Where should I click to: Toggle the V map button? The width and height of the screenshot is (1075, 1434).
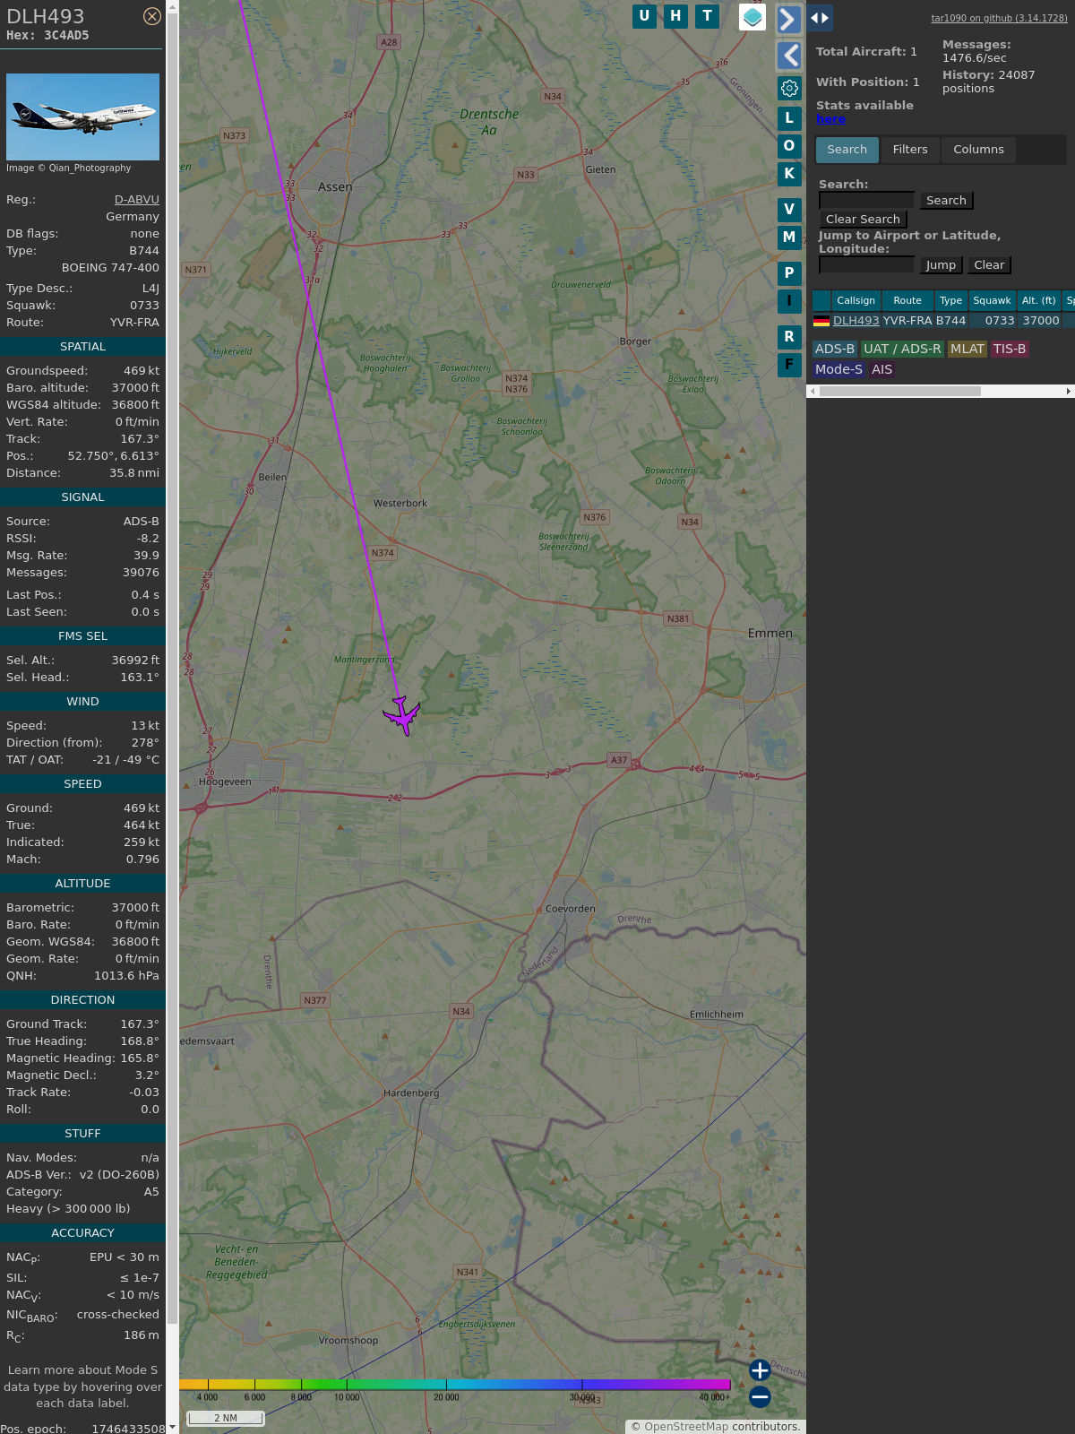(x=789, y=210)
